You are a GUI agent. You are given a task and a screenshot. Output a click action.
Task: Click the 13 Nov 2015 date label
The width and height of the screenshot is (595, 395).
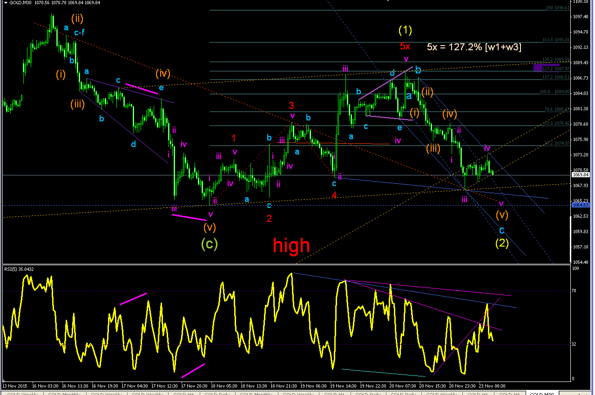pos(14,386)
